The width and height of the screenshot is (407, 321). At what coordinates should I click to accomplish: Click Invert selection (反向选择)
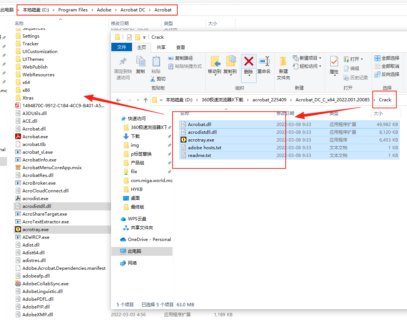pyautogui.click(x=387, y=74)
